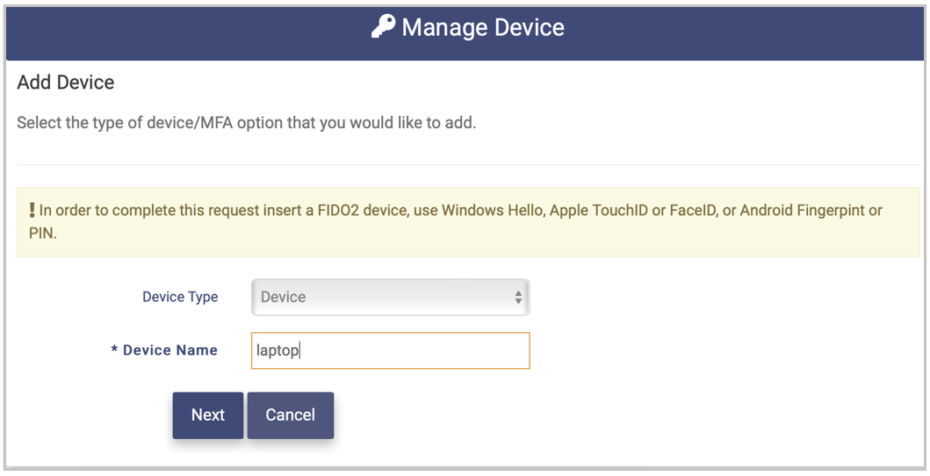Screen dimensions: 930x476
Task: Click the exclamation warning icon
Action: [32, 211]
